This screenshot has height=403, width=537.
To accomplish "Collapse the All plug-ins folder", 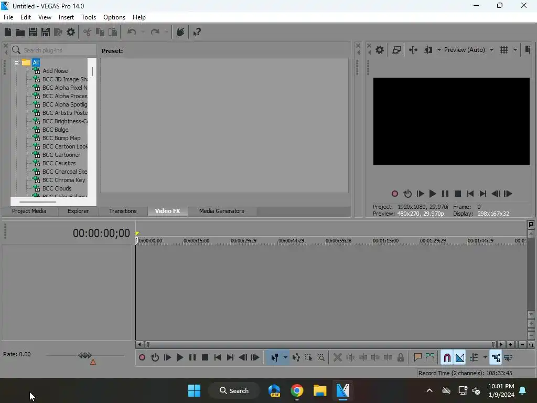I will click(x=16, y=62).
